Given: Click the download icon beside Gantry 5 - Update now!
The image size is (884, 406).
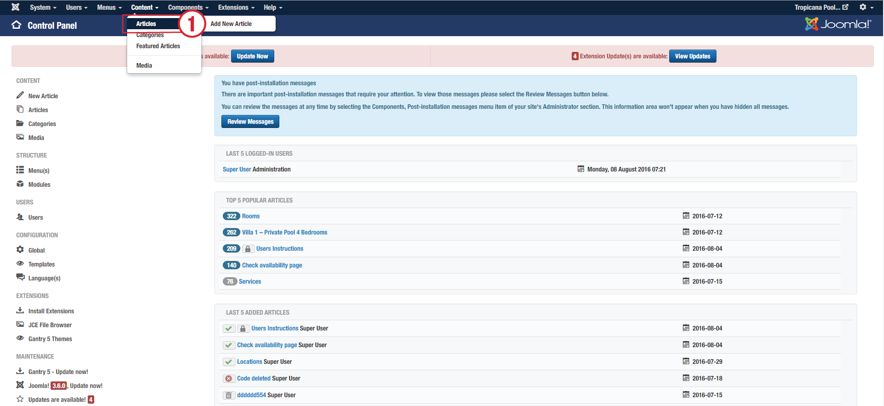Looking at the screenshot, I should (x=20, y=371).
